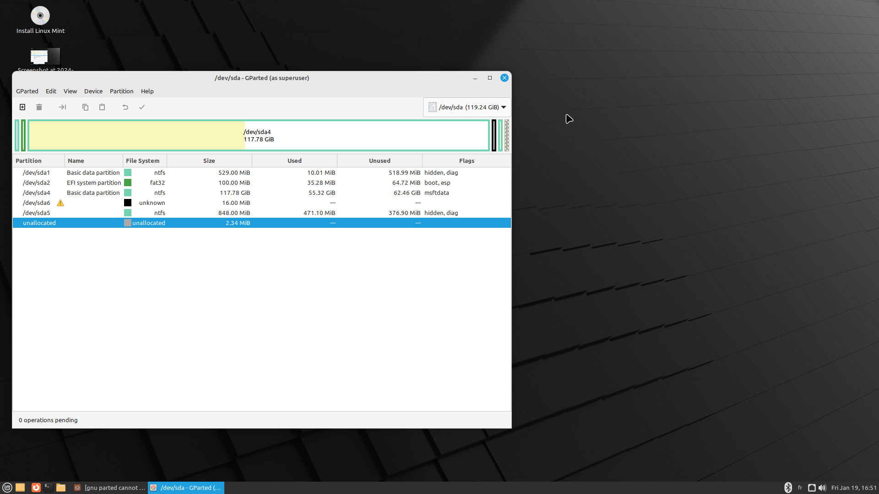This screenshot has height=494, width=879.
Task: Click the warning icon next to /dev/sda6
Action: pyautogui.click(x=60, y=203)
